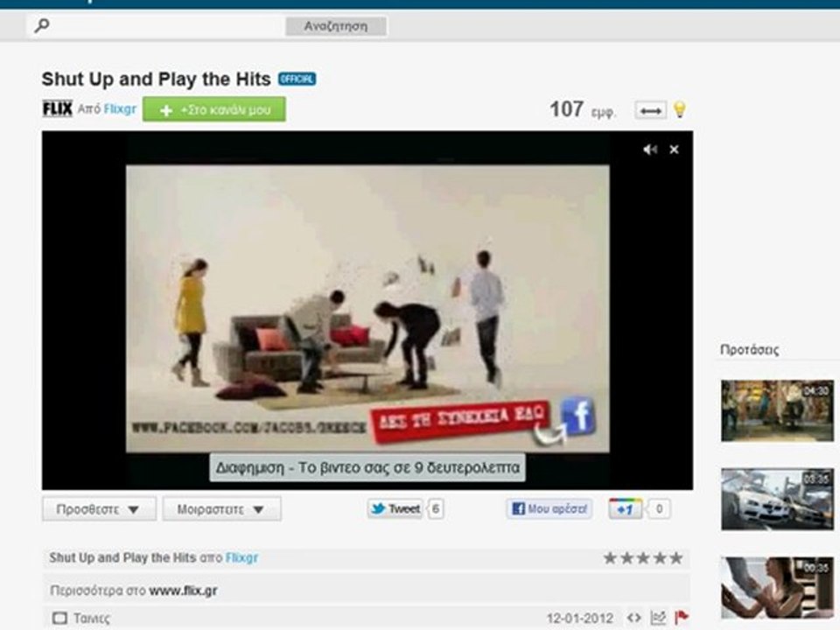840x630 pixels.
Task: Click Facebook Μου αρέσει button
Action: 549,509
